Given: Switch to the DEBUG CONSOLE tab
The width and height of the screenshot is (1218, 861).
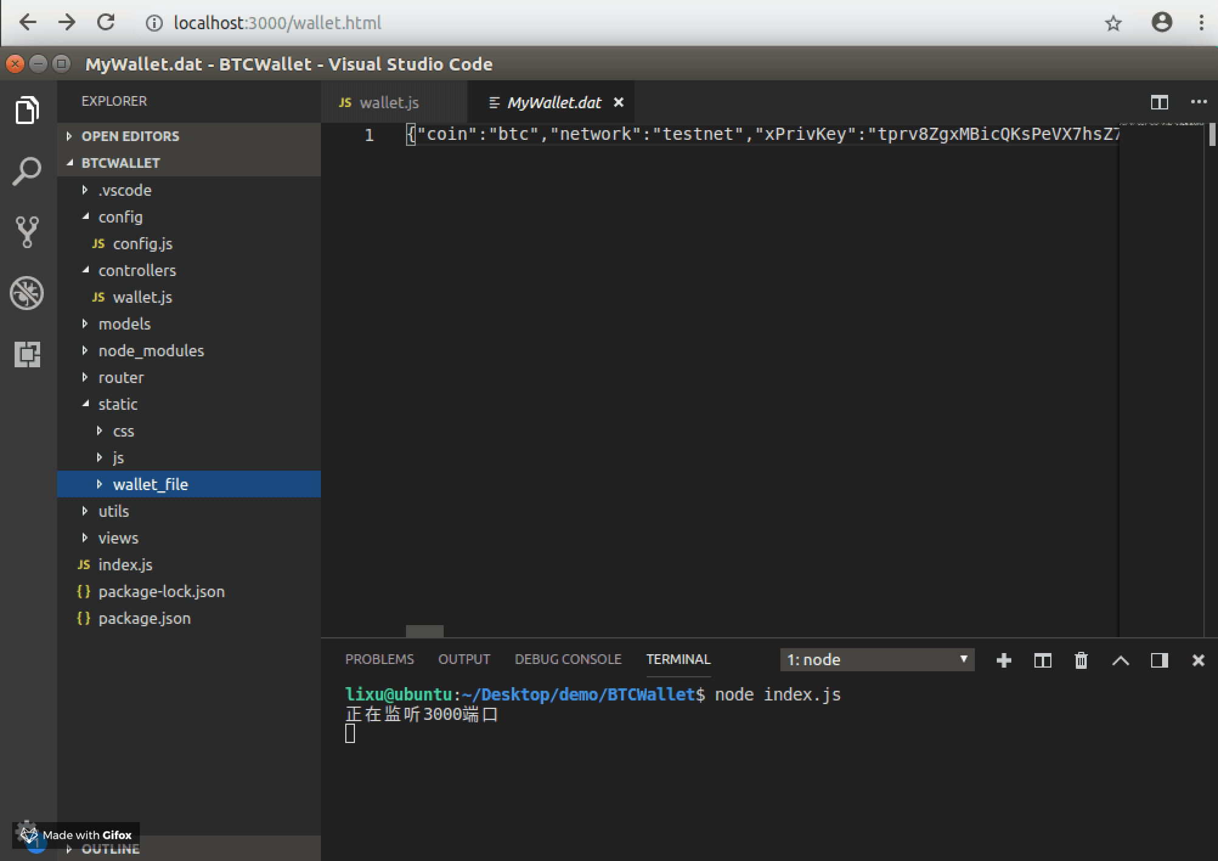Looking at the screenshot, I should [x=568, y=660].
